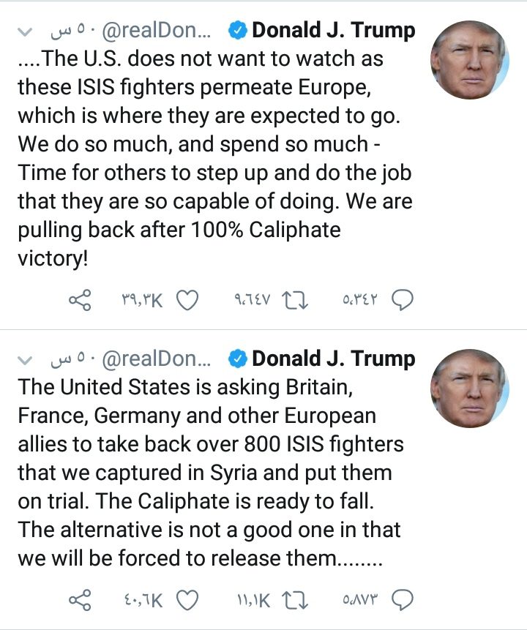Open the profile picture on the top tweet
The image size is (527, 630).
(x=469, y=60)
